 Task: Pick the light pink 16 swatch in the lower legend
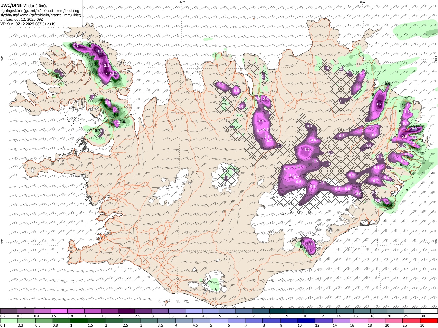[x=359, y=321]
